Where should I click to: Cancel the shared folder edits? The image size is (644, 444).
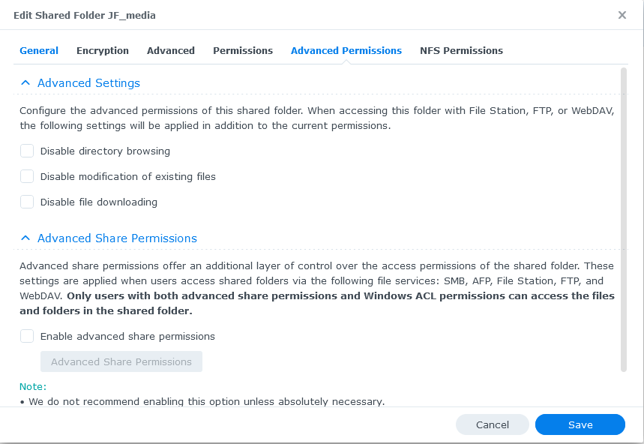point(493,424)
